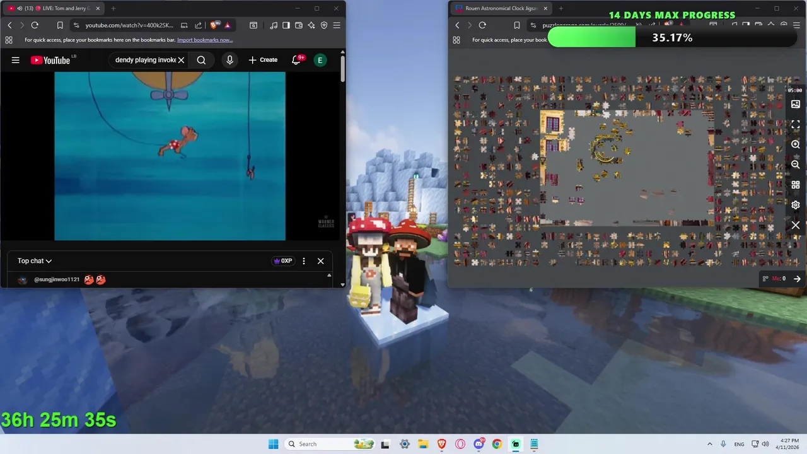Open Brave Wallet icon in YouTube window
Image resolution: width=807 pixels, height=454 pixels.
[299, 25]
